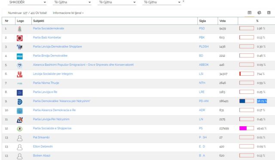Click the ABEOK alliance logo
This screenshot has height=160, width=275.
pyautogui.click(x=20, y=65)
